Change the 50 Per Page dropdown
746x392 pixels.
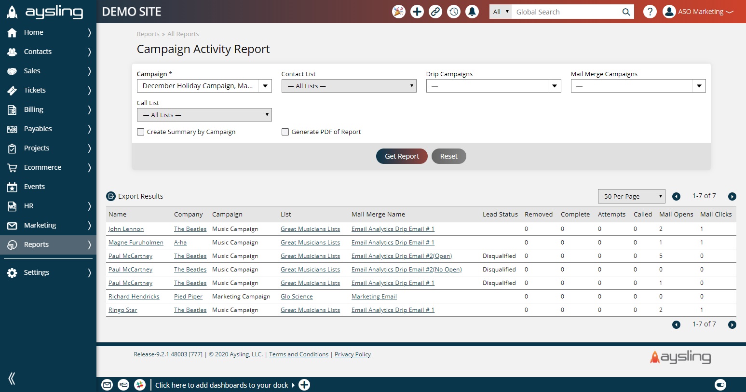631,196
